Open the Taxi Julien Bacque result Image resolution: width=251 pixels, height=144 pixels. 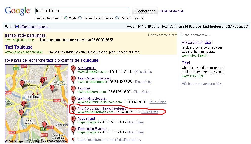(92, 129)
